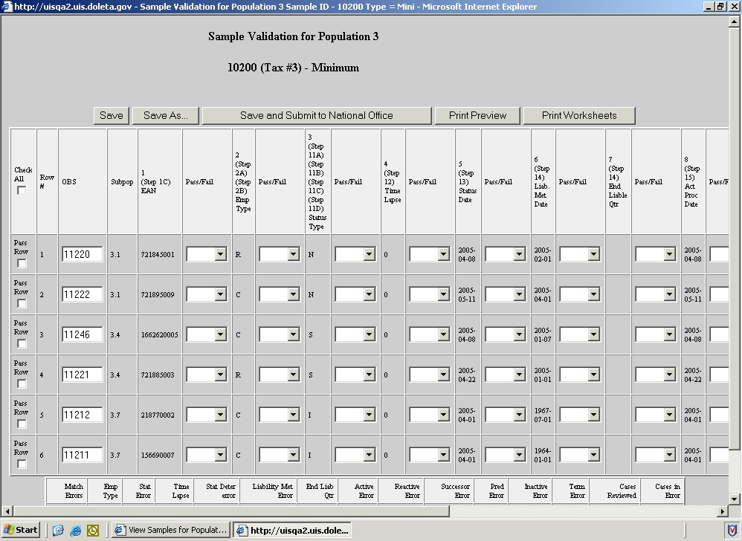Select the uisqa2.uis.doleta.gov taskbar window
Image resolution: width=742 pixels, height=541 pixels.
(291, 530)
